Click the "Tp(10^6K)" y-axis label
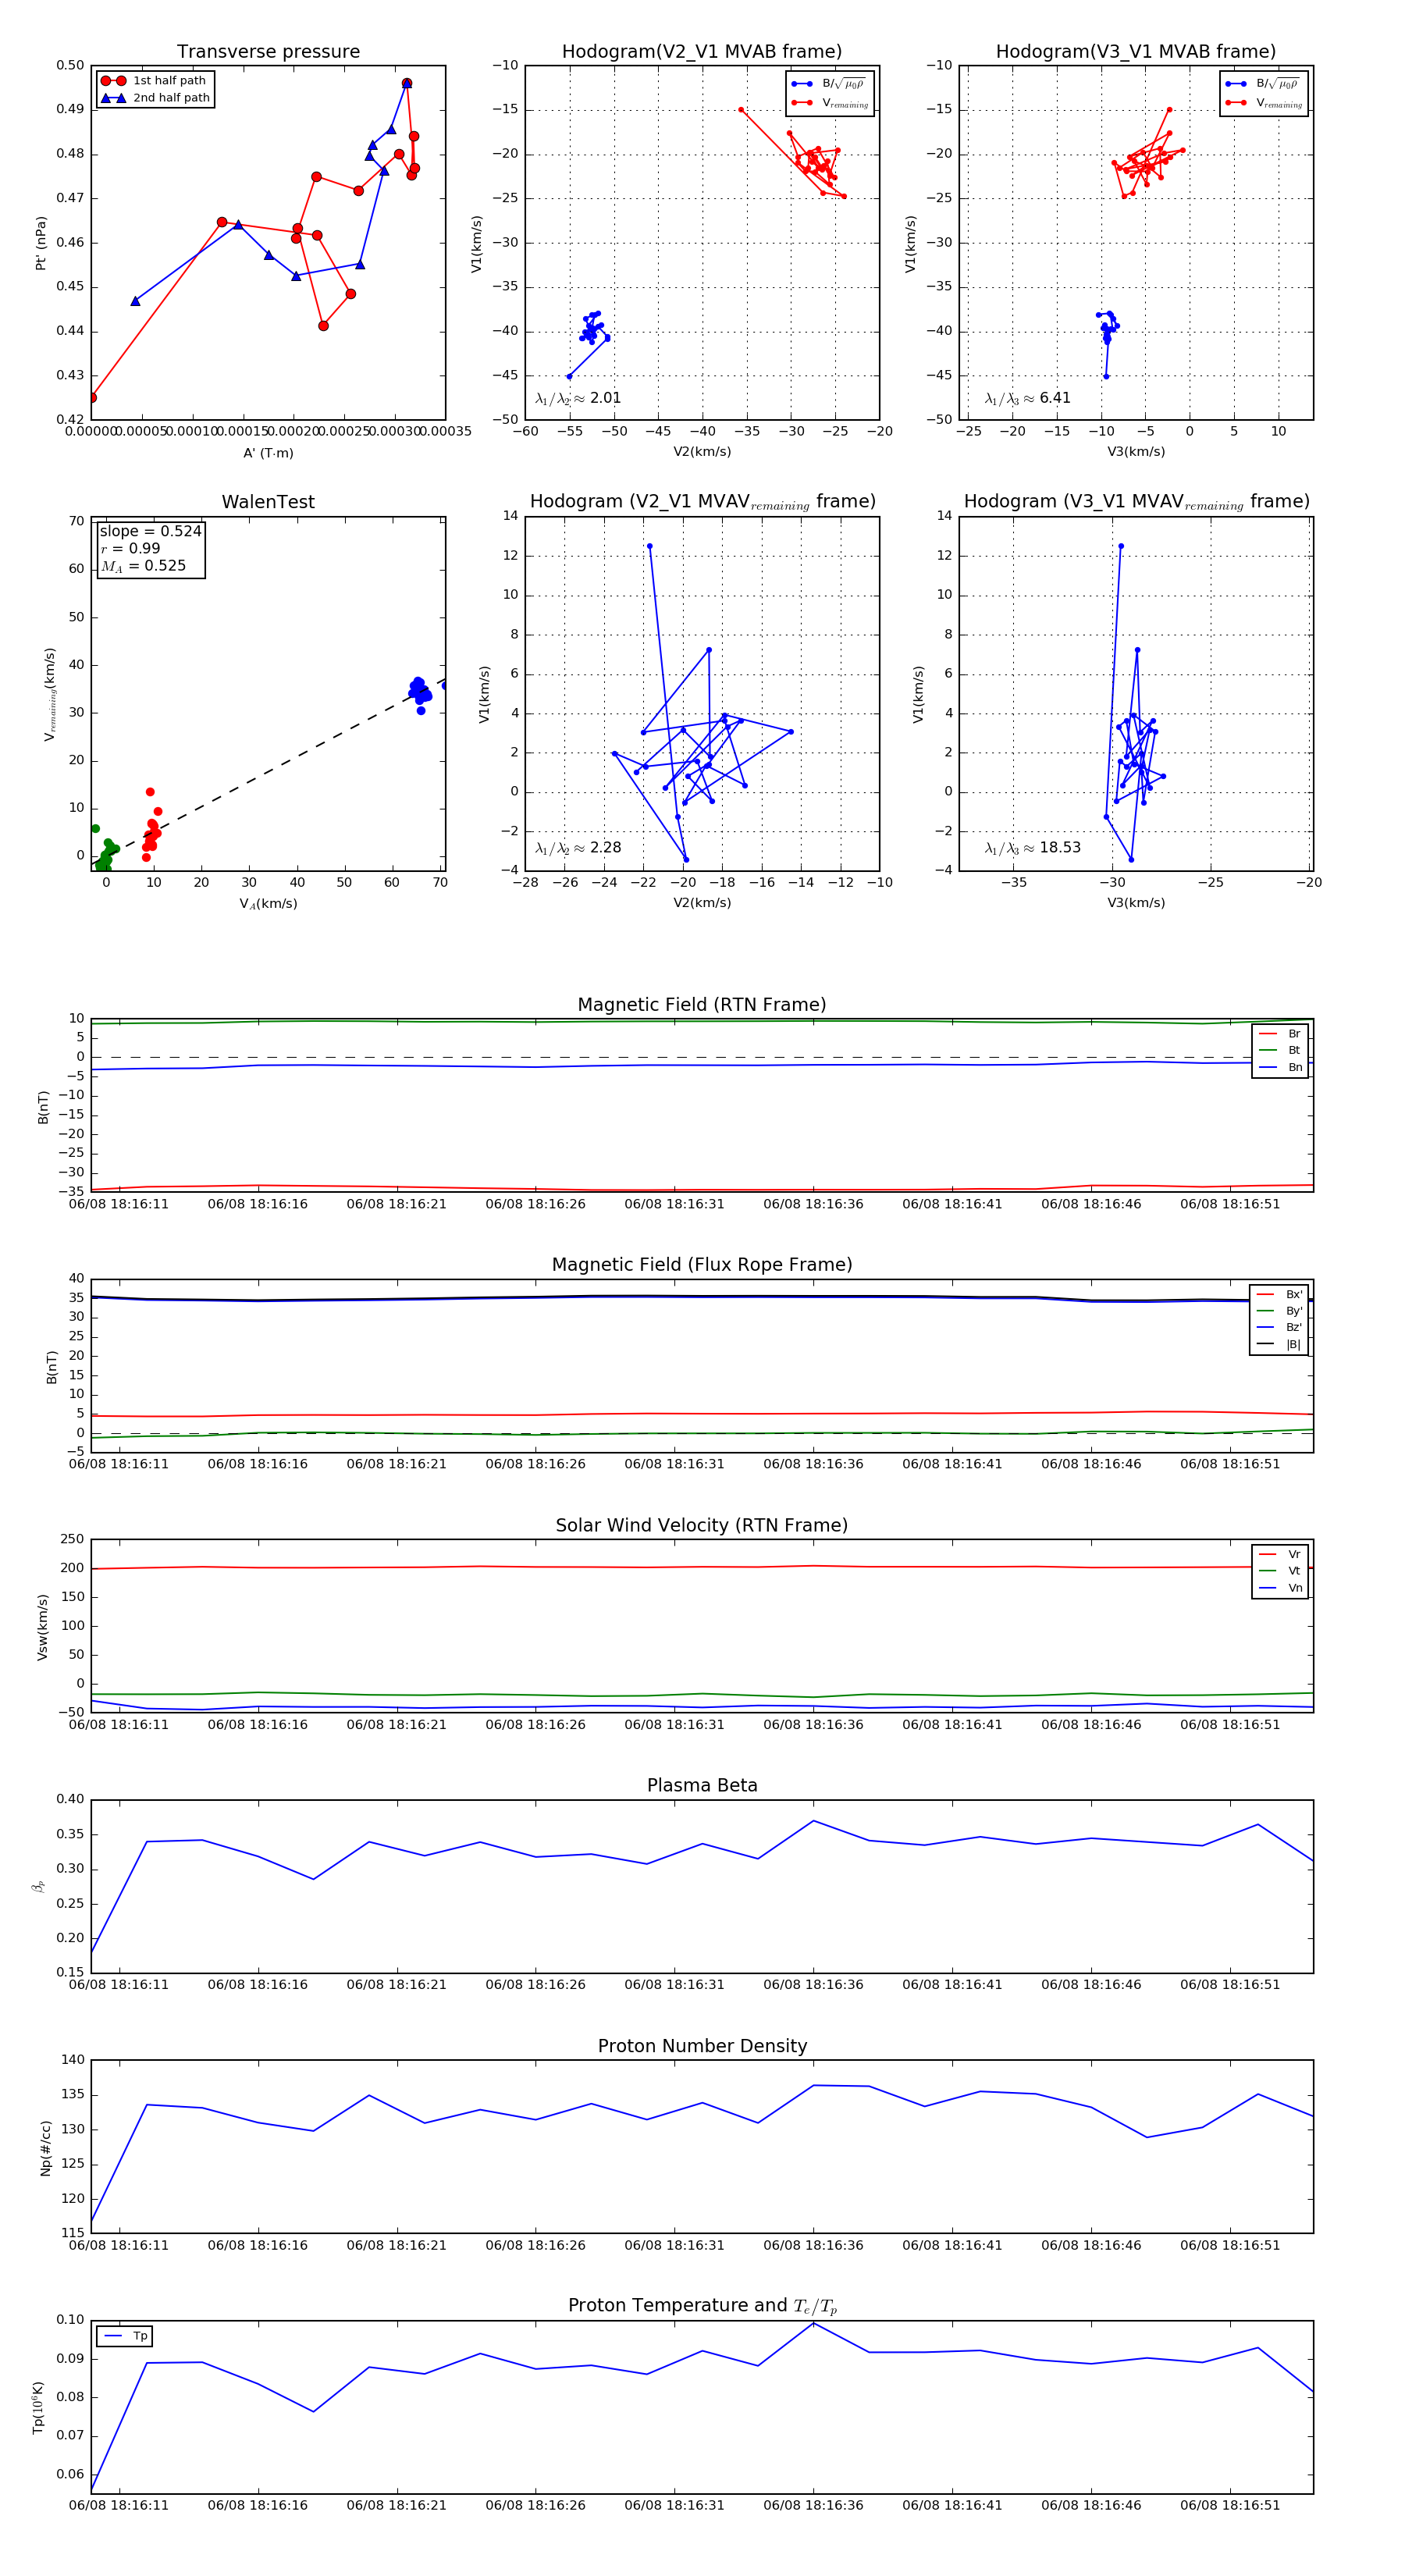Screen dimensions: 1405x2576 [x=38, y=2408]
